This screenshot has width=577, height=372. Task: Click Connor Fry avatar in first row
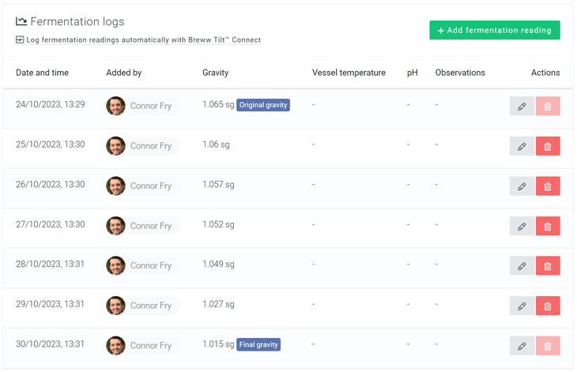(x=116, y=106)
